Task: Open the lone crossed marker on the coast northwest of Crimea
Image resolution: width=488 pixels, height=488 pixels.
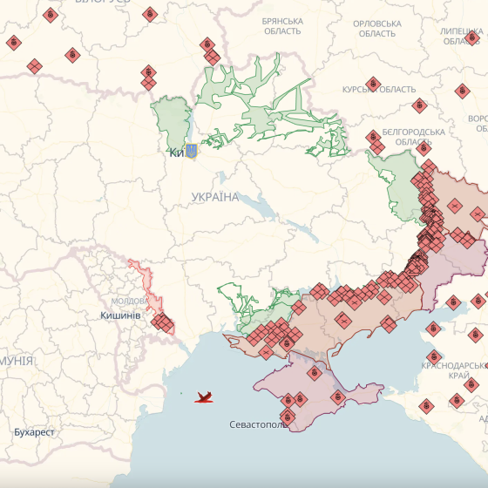Action: pos(266,353)
